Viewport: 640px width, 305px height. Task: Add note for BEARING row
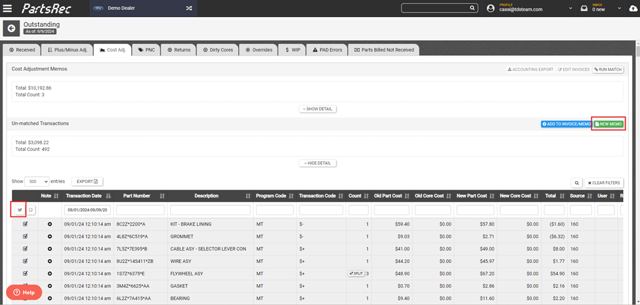click(x=50, y=298)
